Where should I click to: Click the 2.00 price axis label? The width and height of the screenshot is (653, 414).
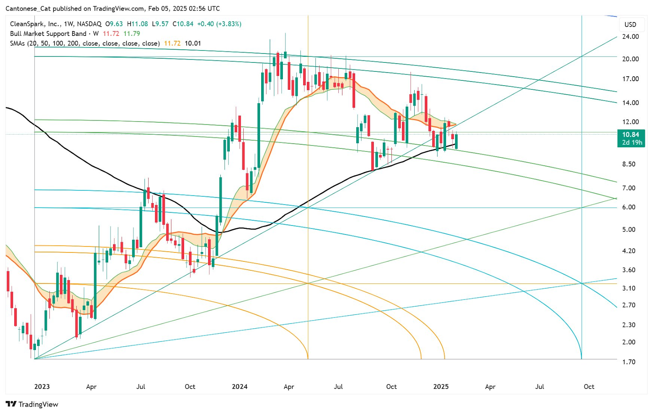click(629, 342)
